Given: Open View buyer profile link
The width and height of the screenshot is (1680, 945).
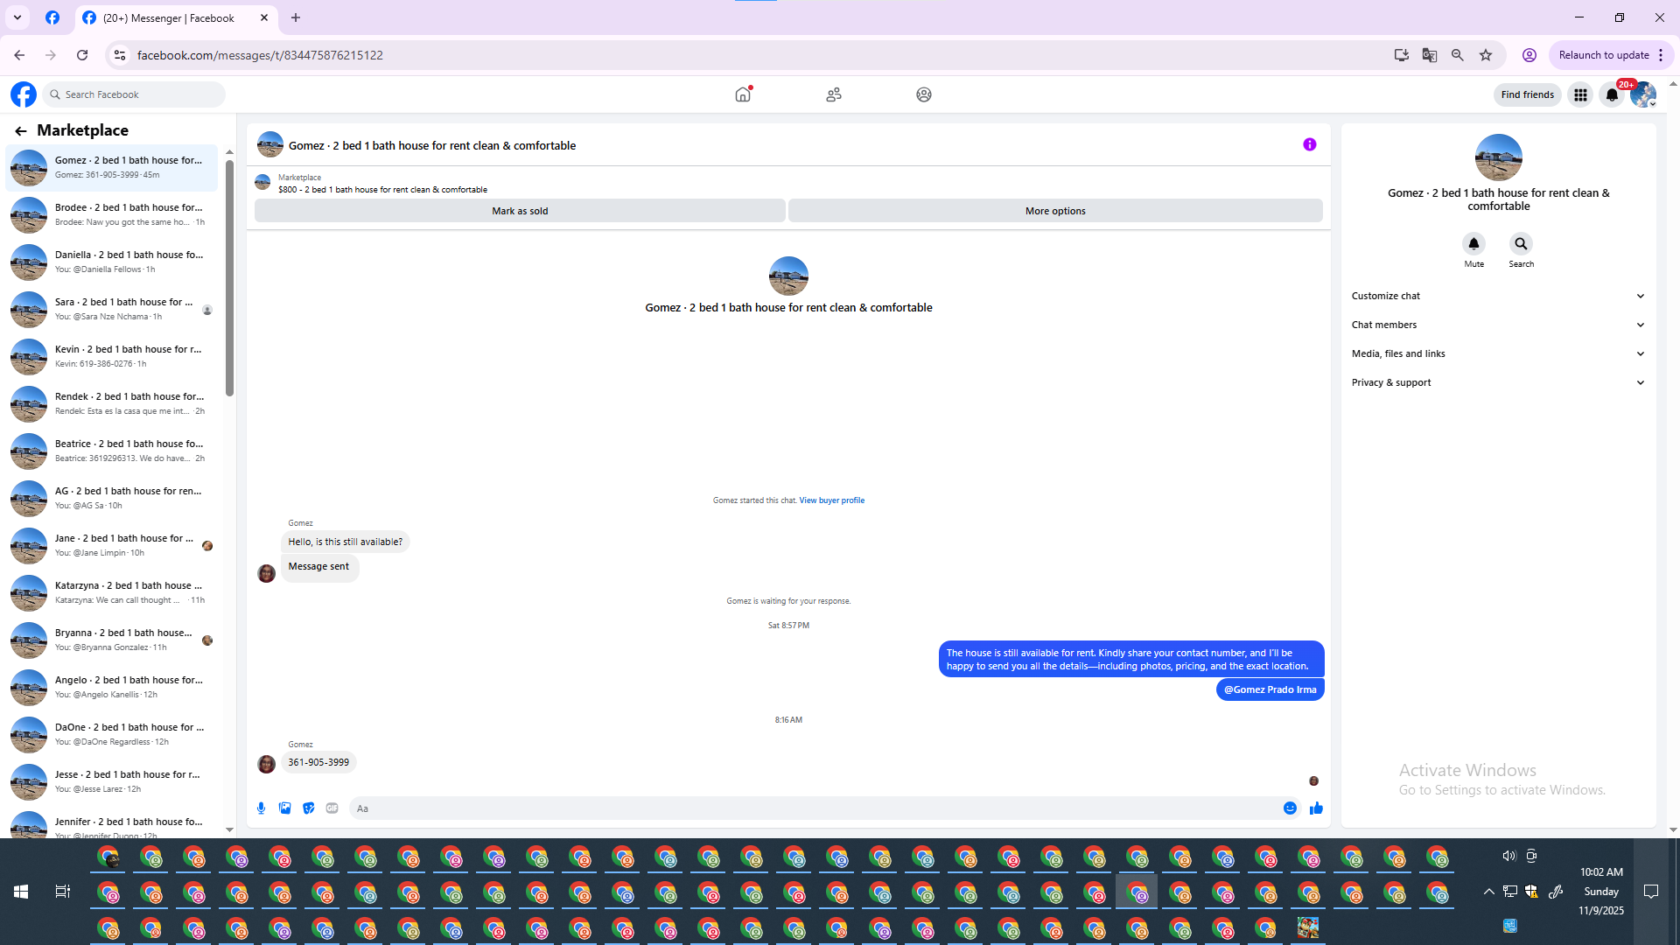Looking at the screenshot, I should click(831, 501).
